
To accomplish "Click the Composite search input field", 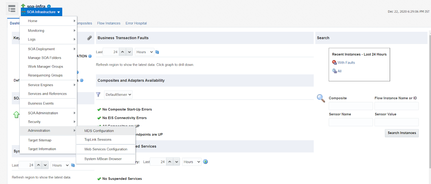I will [350, 106].
